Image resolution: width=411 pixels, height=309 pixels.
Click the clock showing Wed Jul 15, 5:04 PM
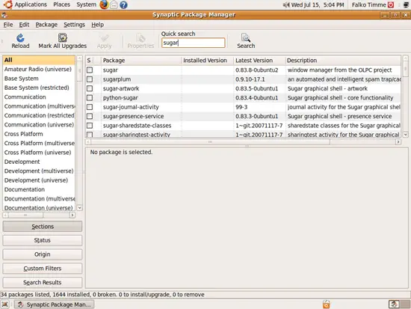point(318,4)
